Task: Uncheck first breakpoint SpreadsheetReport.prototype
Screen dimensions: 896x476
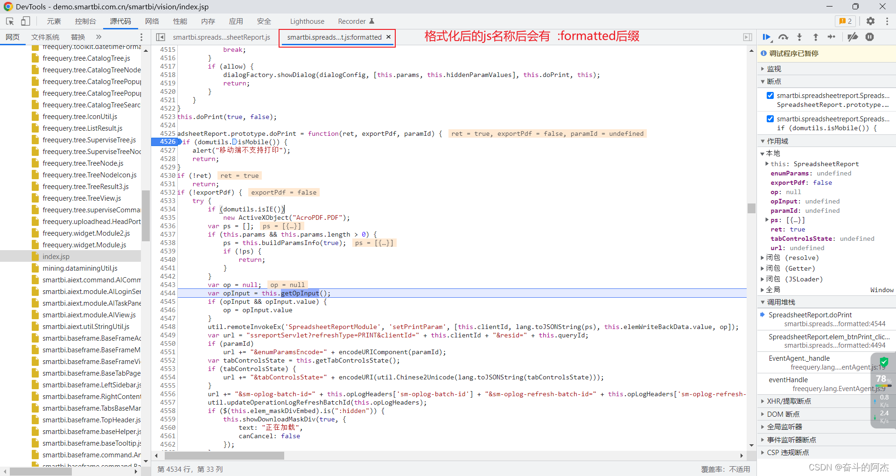Action: click(770, 95)
